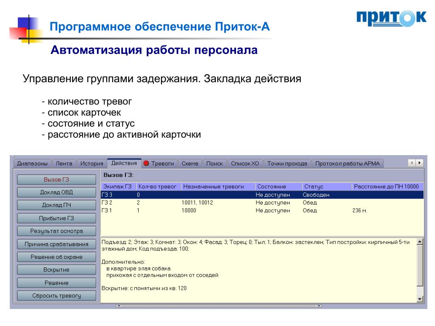The image size is (435, 326).
Task: Sort by the Кол-во тревог column header
Action: point(159,187)
